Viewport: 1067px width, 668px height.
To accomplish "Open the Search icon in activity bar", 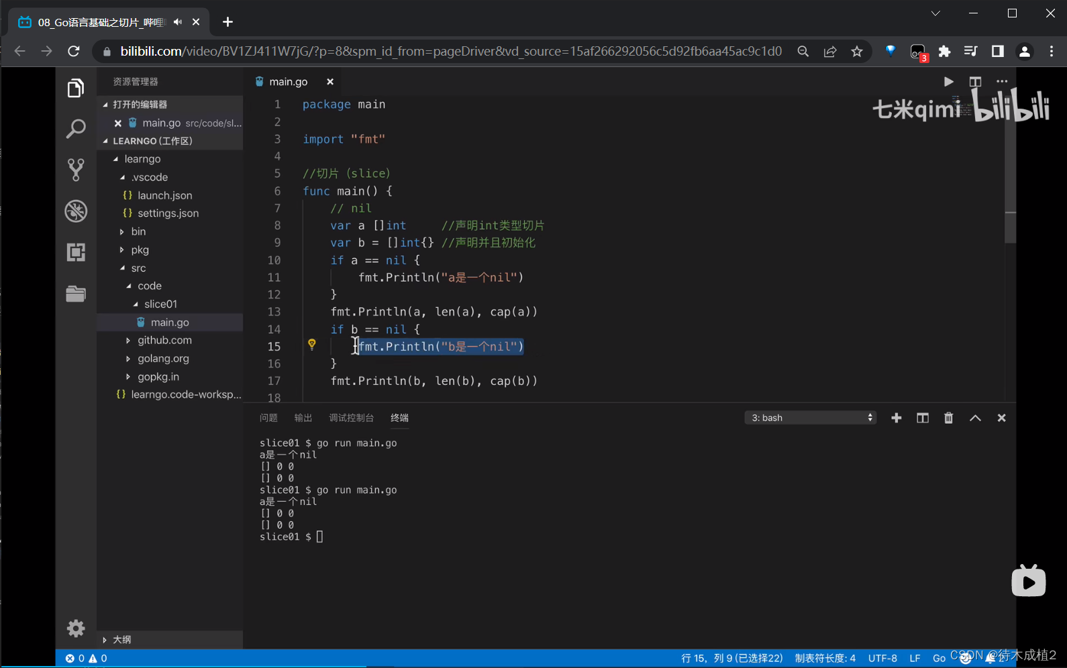I will point(76,129).
